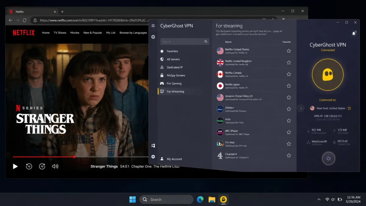Skip forward 10 seconds in Netflix player

[42, 166]
